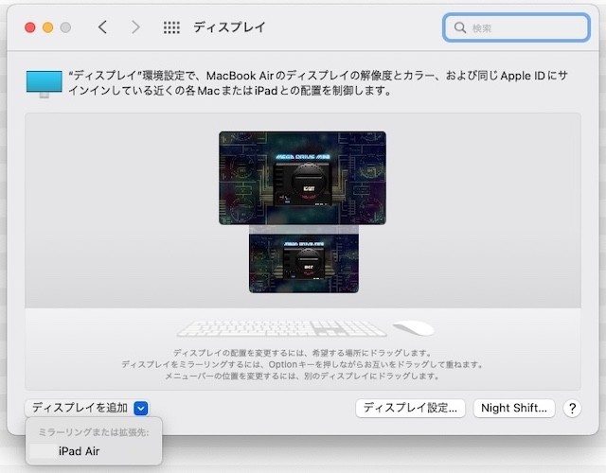Go back with the left chevron
Image resolution: width=606 pixels, height=473 pixels.
click(x=102, y=27)
